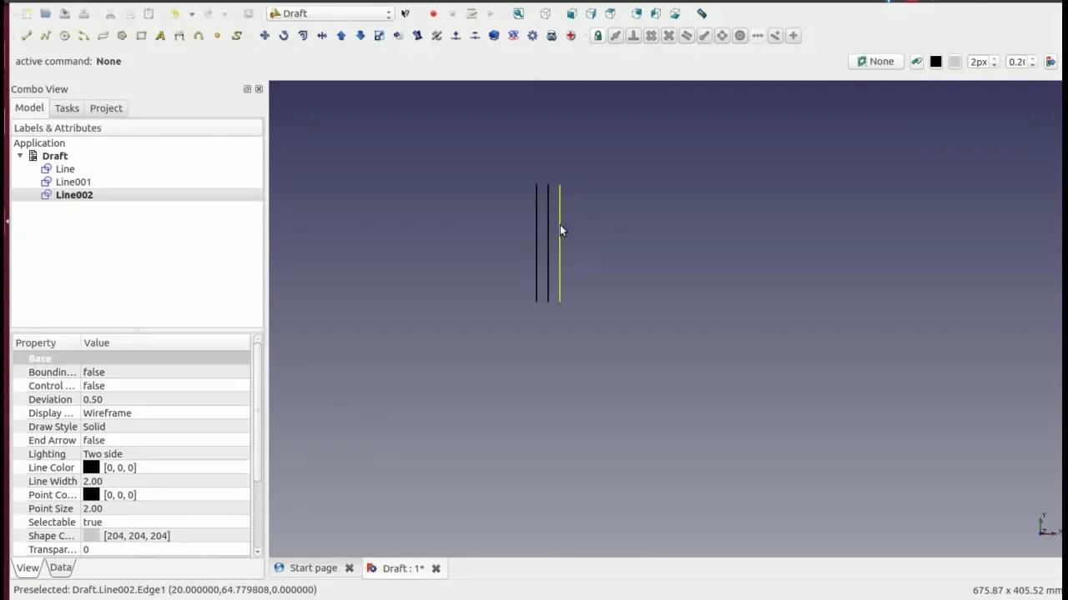Select Line001 in the model tree
The height and width of the screenshot is (600, 1068).
(73, 182)
